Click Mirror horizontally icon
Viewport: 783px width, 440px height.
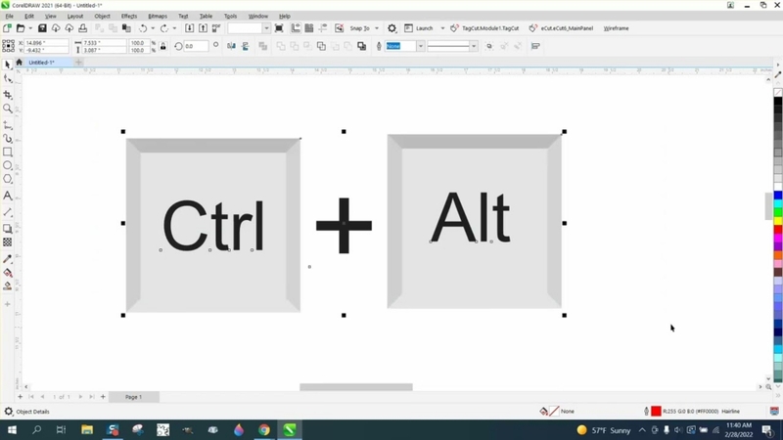point(231,46)
